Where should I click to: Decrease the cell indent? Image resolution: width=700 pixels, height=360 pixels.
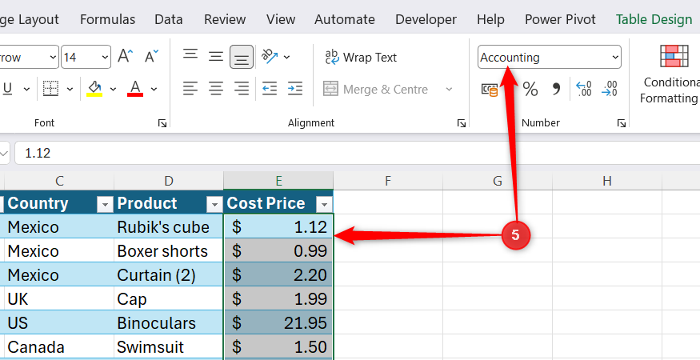coord(270,89)
